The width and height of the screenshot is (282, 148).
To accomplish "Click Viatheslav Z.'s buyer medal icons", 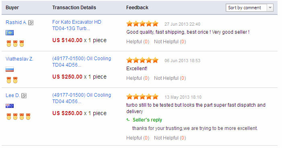I will tap(12, 80).
